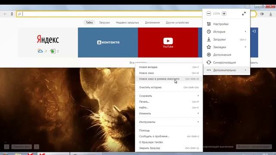The width and height of the screenshot is (276, 155).
Task: Open Настройки from the browser menu
Action: point(226,24)
